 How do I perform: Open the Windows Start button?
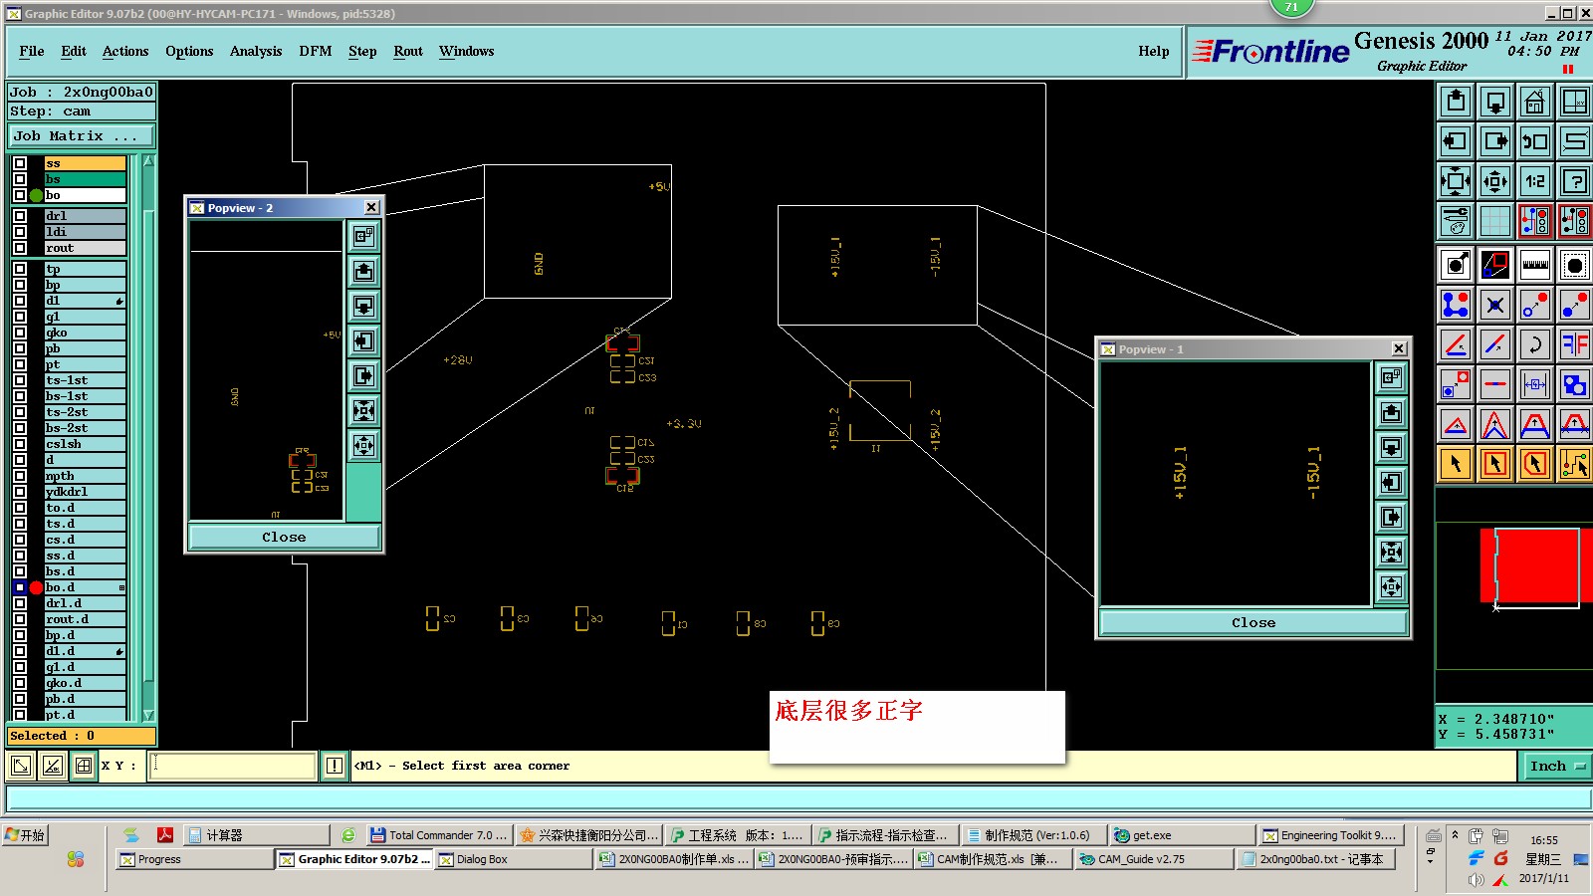tap(25, 835)
